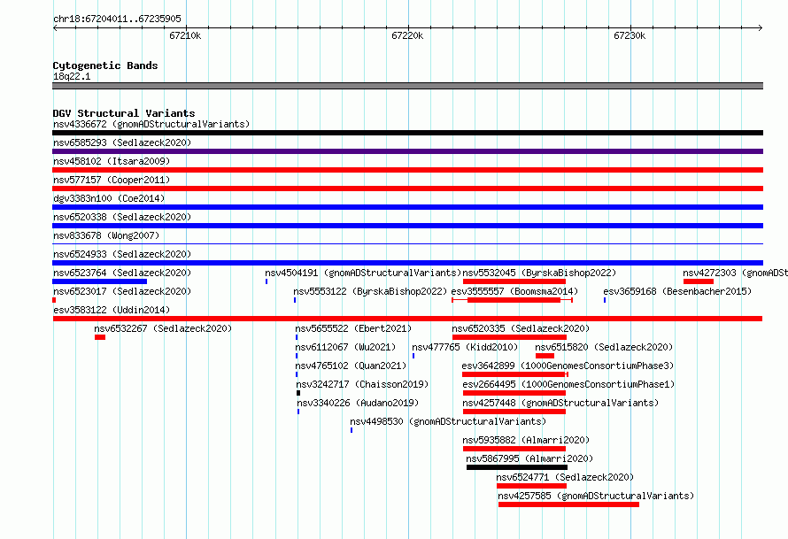Viewport: 788px width, 539px height.
Task: Click the esv3659168 Besenbacher2015 label
Action: click(677, 291)
